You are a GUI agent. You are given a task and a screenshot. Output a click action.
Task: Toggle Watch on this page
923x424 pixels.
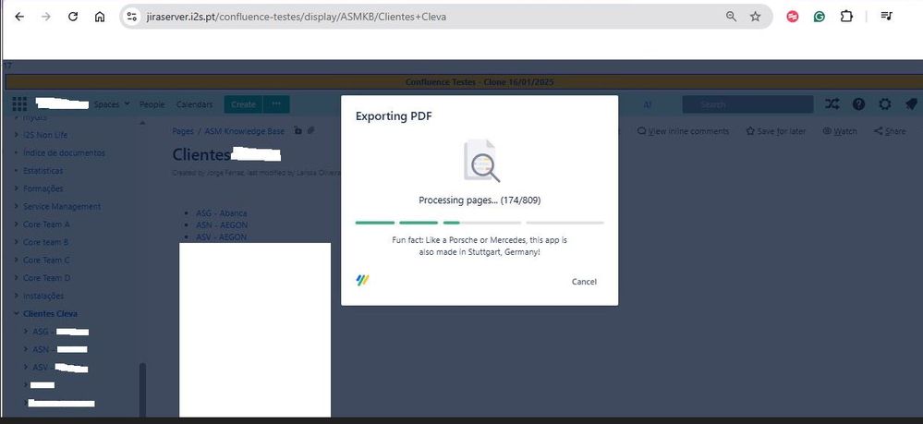point(840,131)
